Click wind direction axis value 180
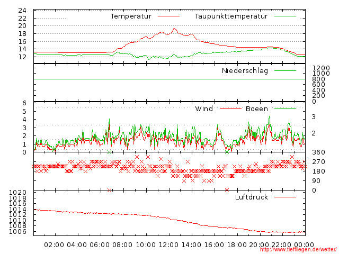The height and width of the screenshot is (254, 339). point(318,171)
